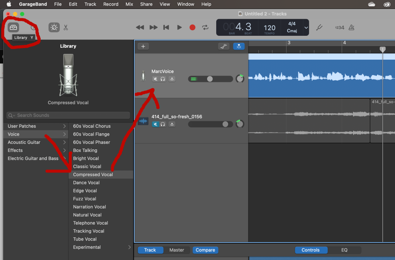Viewport: 395px width, 260px height.
Task: Enable input monitoring on 414_full_so-fresh_0156 track
Action: point(172,124)
